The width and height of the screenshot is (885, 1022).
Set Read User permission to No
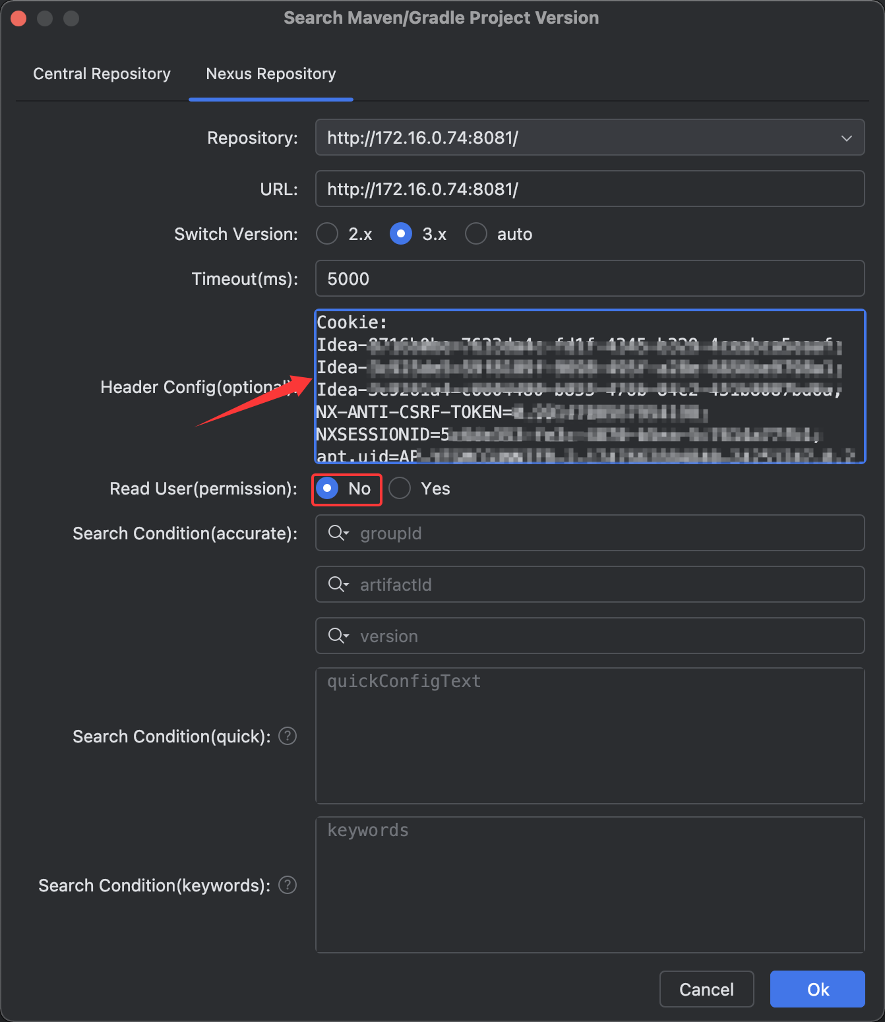(x=327, y=489)
